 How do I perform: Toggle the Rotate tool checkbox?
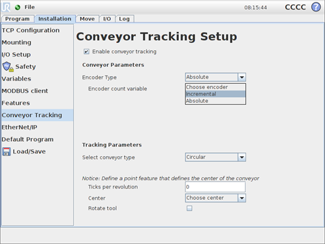[189, 208]
